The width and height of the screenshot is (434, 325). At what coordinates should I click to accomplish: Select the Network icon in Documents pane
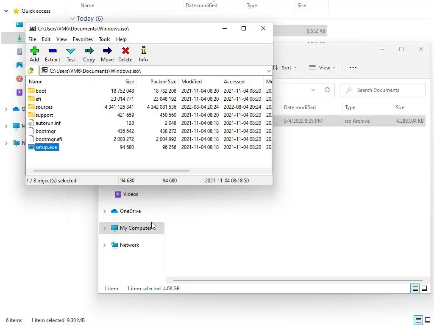[x=114, y=245]
